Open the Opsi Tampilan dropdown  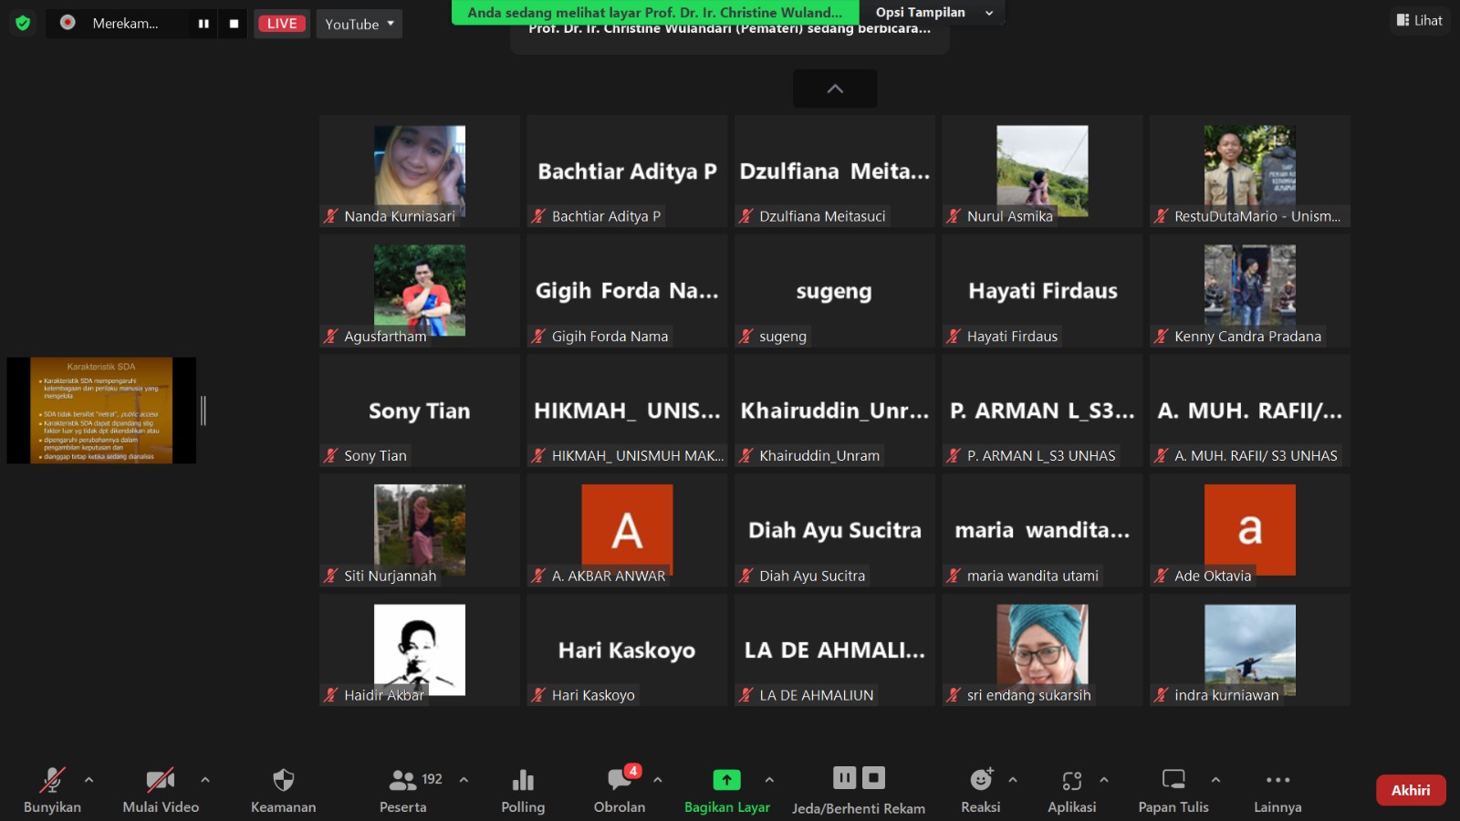pos(933,13)
